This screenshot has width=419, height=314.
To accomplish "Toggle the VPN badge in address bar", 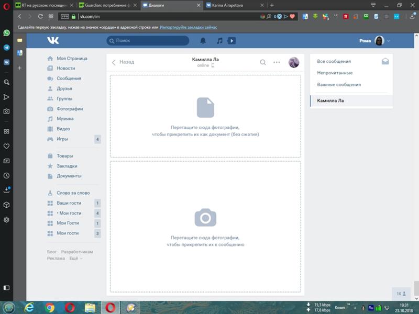I will click(x=64, y=17).
